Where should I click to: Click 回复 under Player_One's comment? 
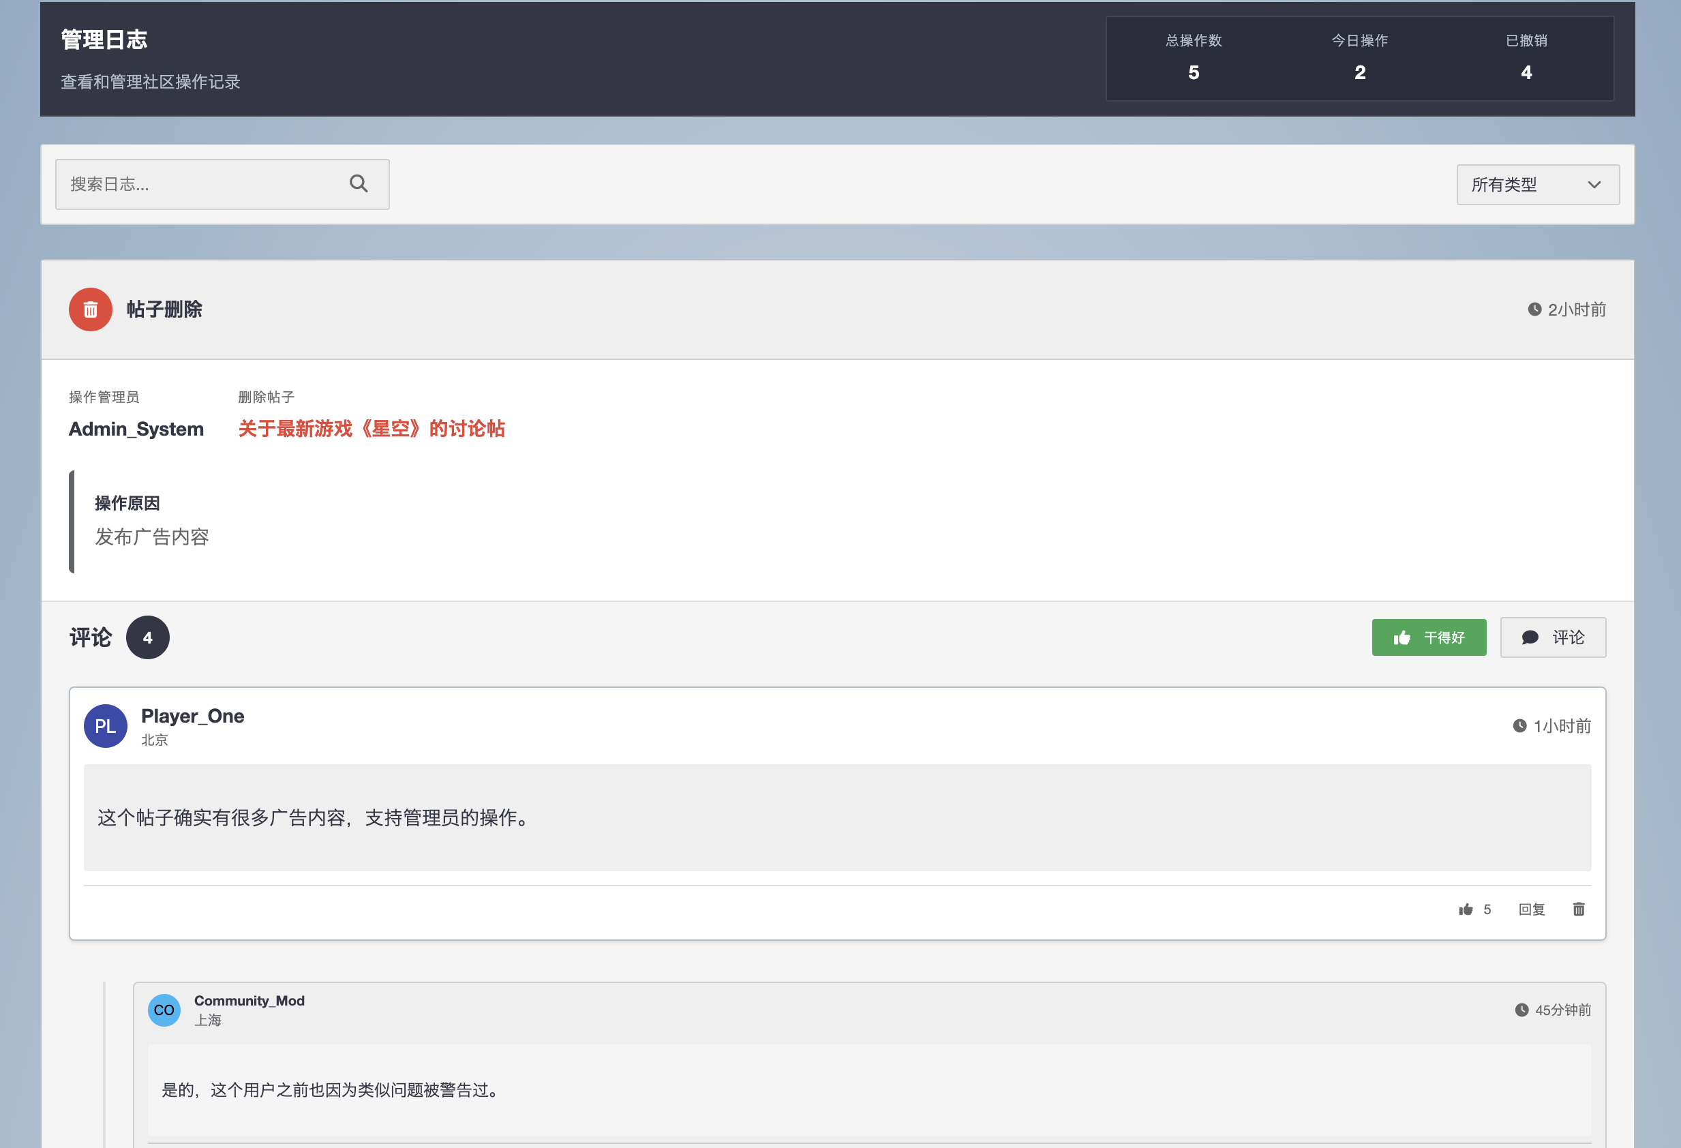click(1531, 909)
